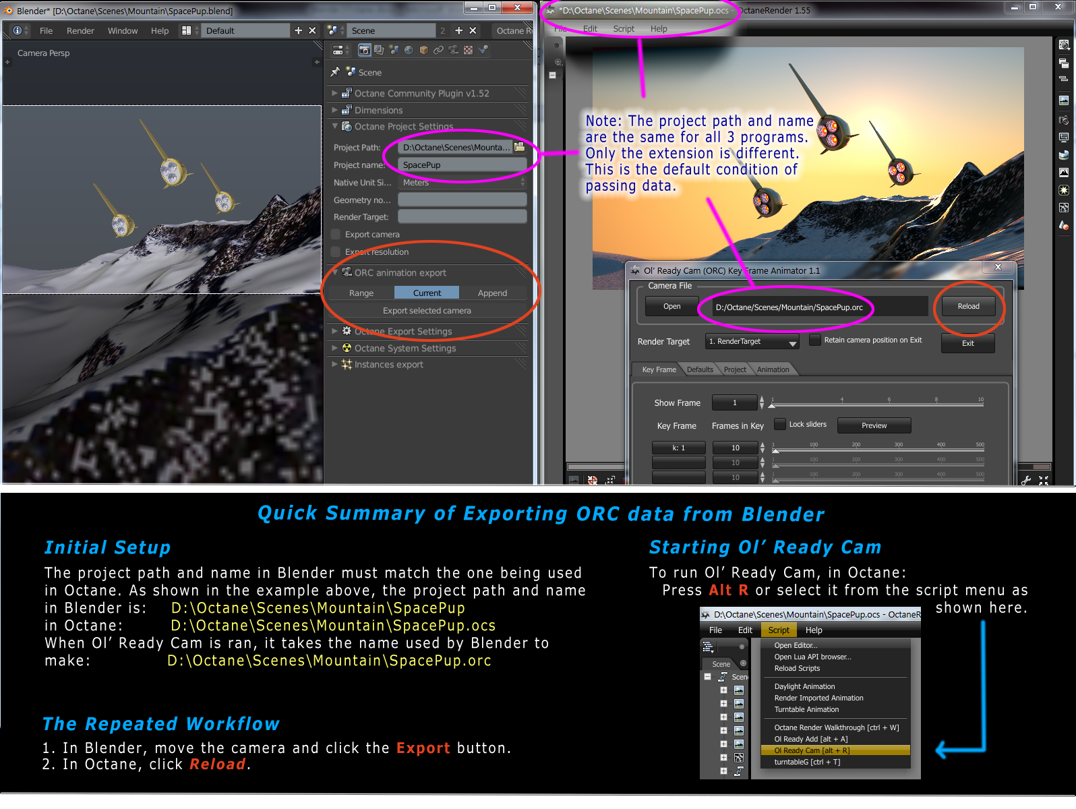Open Blender's Window menu
The image size is (1076, 809).
123,30
